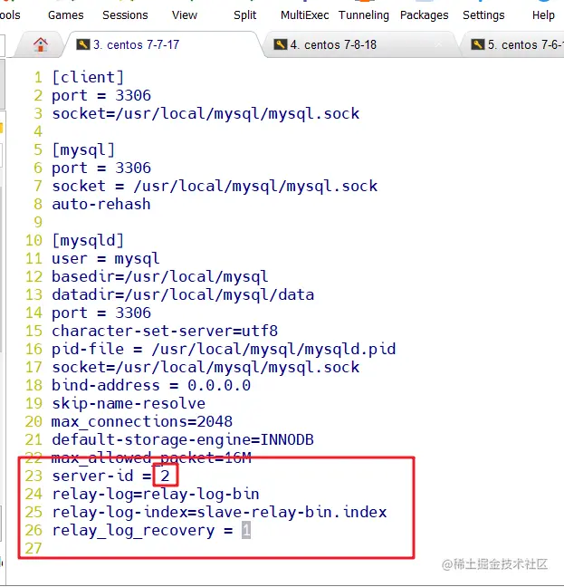
Task: Open the Tunneling tool
Action: (364, 15)
